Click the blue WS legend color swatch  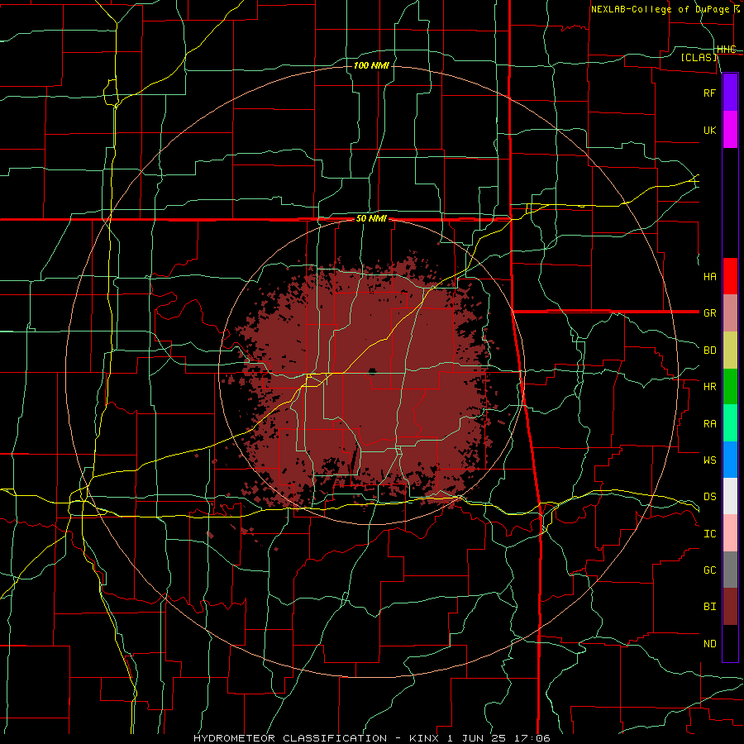click(730, 460)
